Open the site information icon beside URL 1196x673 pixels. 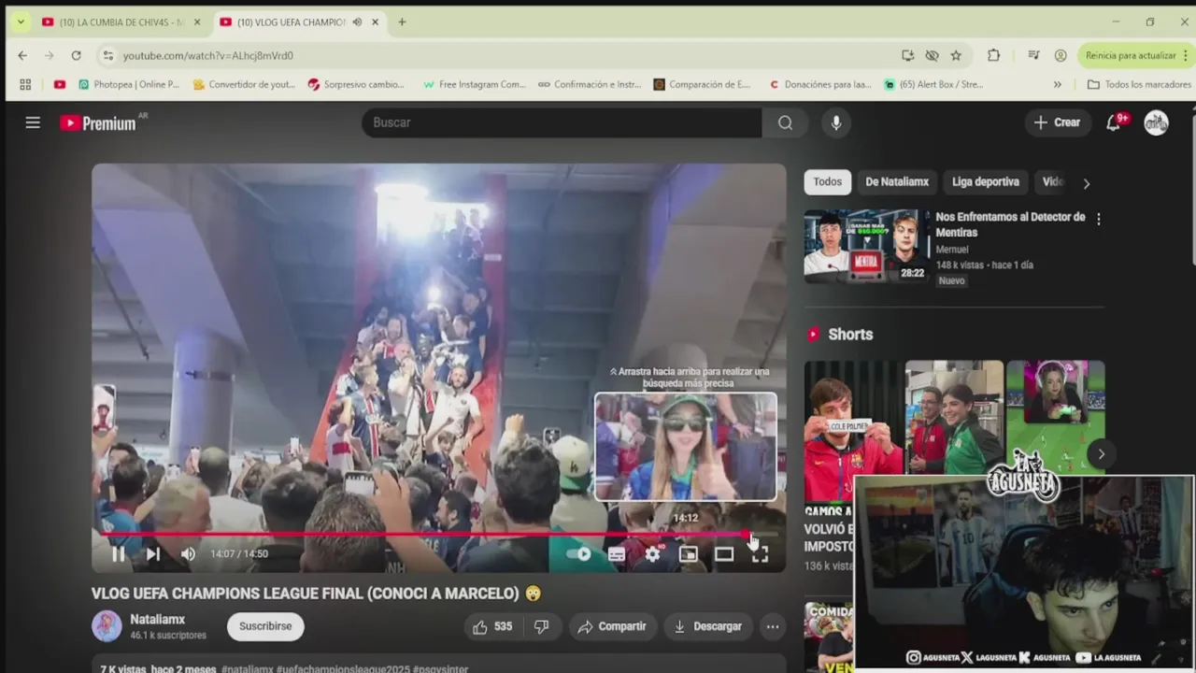coord(107,56)
